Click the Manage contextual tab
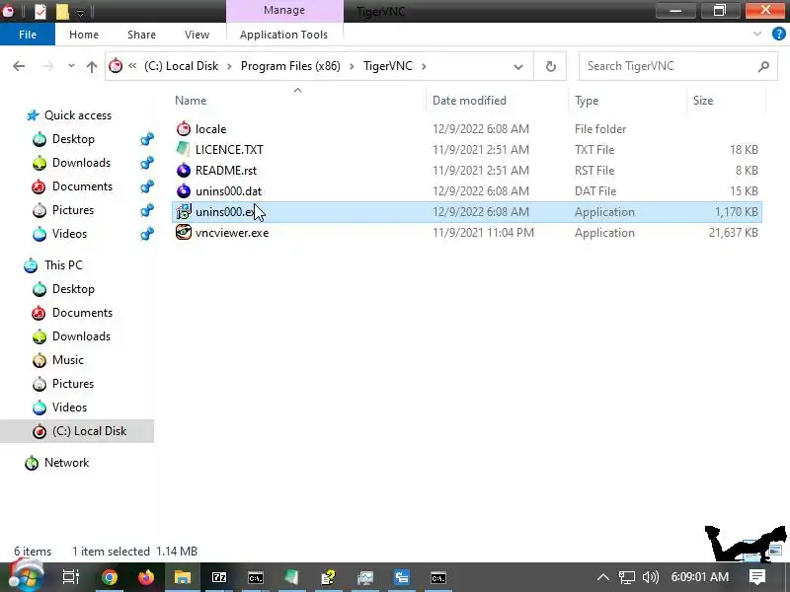 (284, 10)
